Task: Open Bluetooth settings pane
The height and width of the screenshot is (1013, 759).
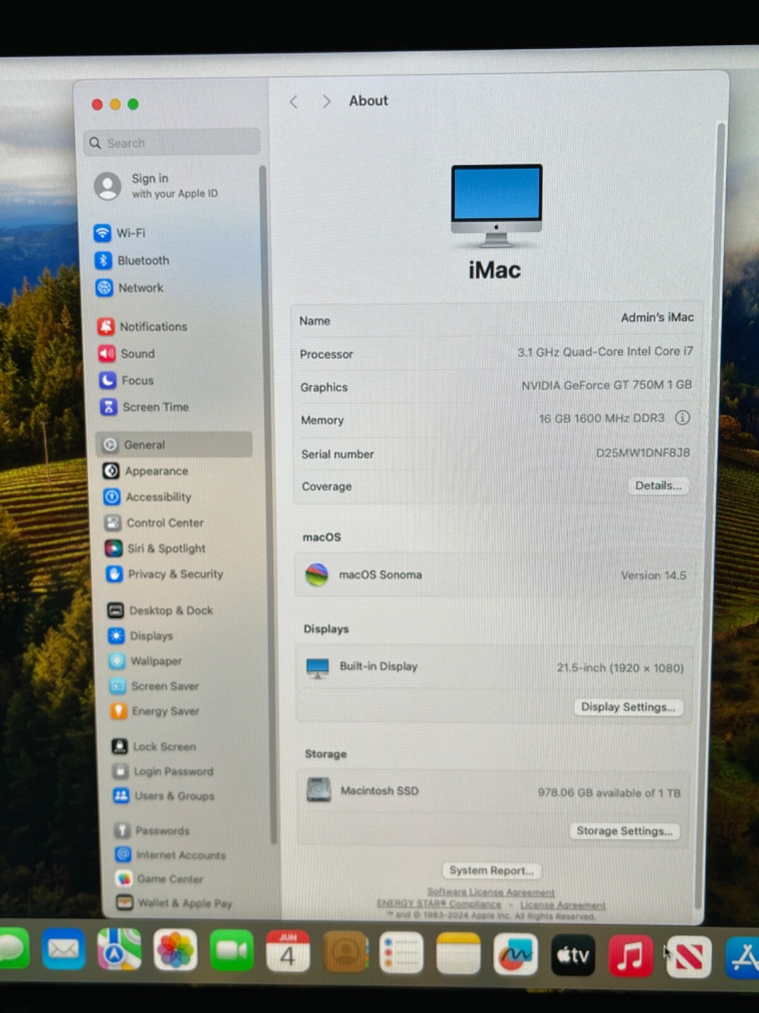Action: tap(132, 260)
